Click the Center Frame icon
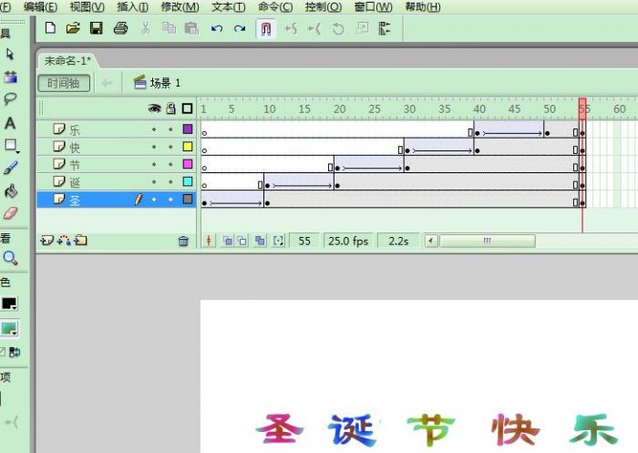The image size is (638, 453). tap(209, 241)
